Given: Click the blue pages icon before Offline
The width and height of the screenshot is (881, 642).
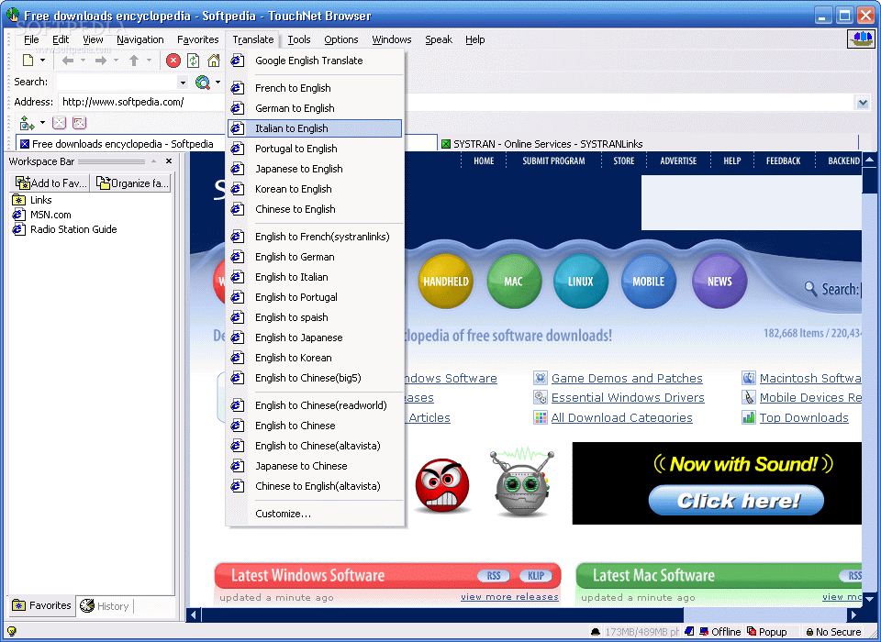Looking at the screenshot, I should (690, 631).
